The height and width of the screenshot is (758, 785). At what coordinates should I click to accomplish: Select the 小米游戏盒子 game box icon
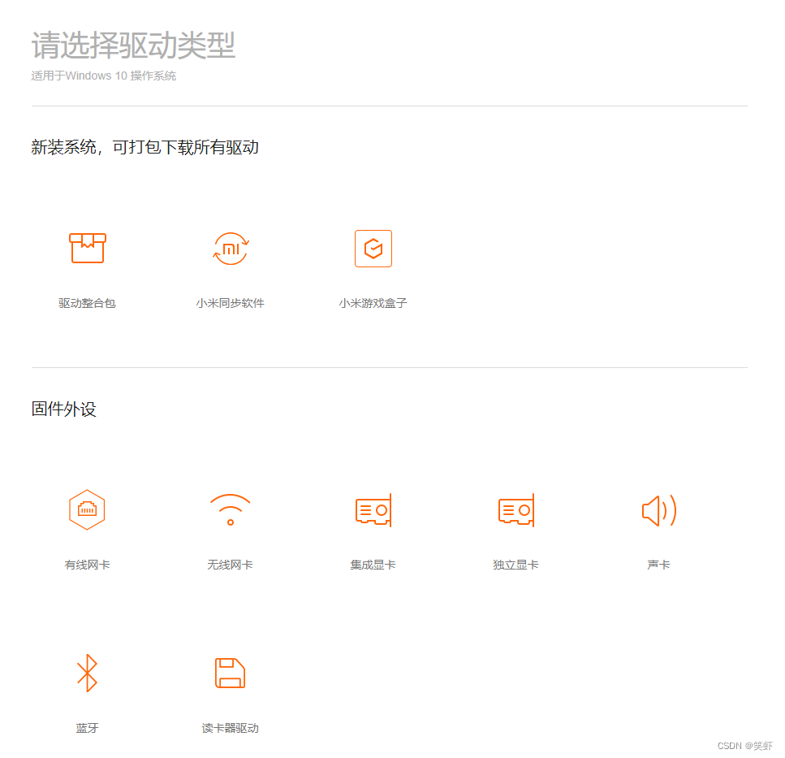click(x=373, y=249)
